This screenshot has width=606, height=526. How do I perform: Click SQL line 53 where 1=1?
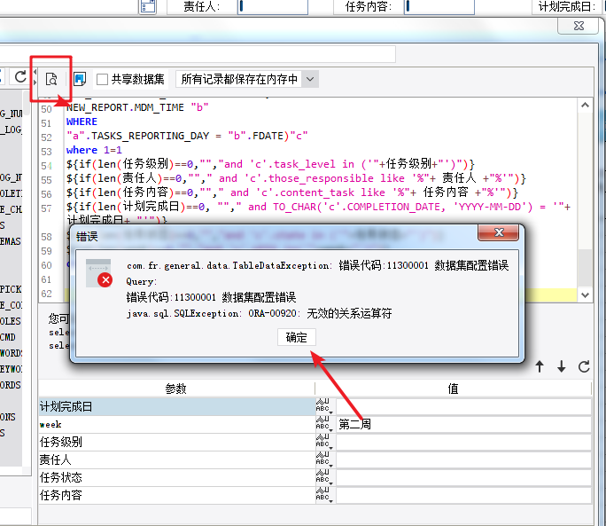[94, 150]
